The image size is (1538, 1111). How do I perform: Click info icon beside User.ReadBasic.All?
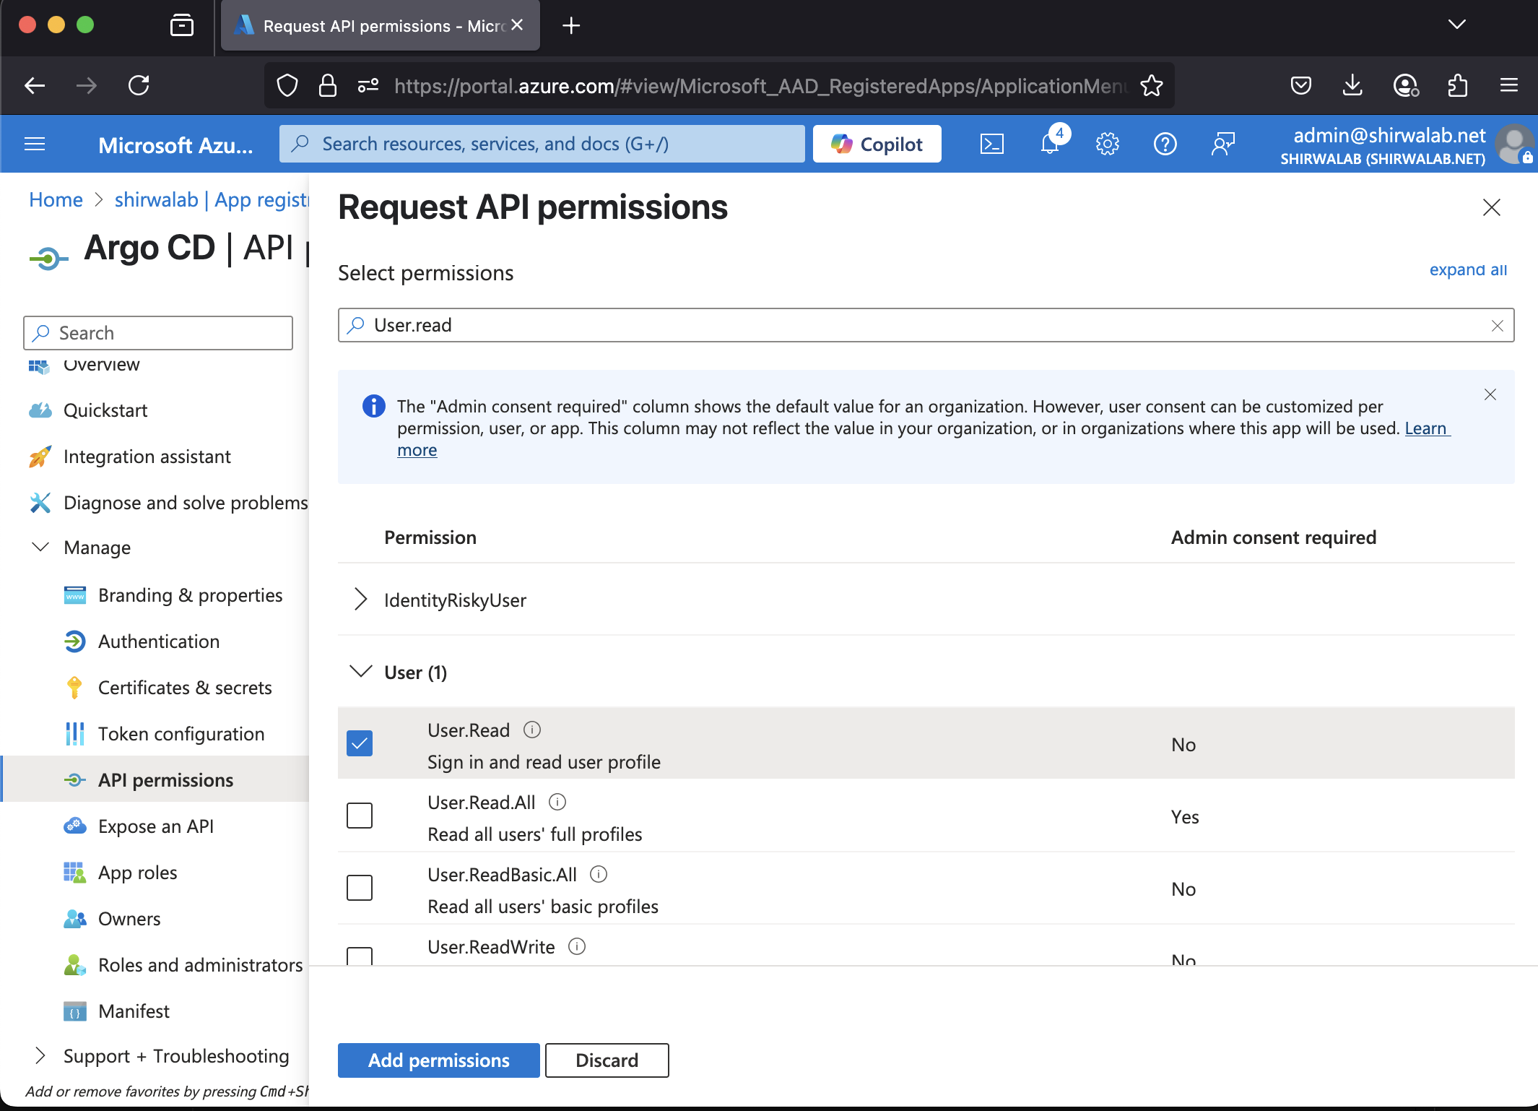[x=599, y=874]
